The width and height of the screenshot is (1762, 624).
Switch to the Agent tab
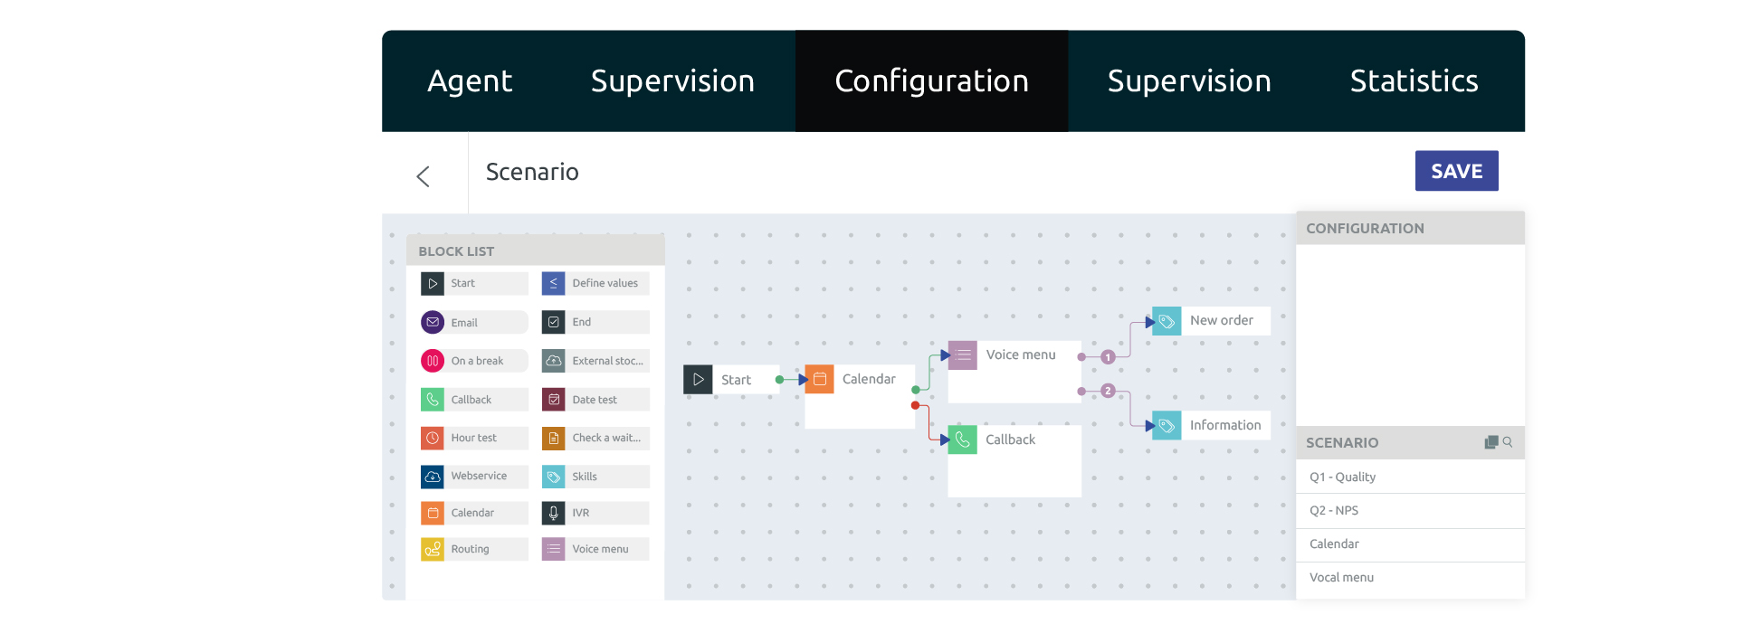(470, 81)
